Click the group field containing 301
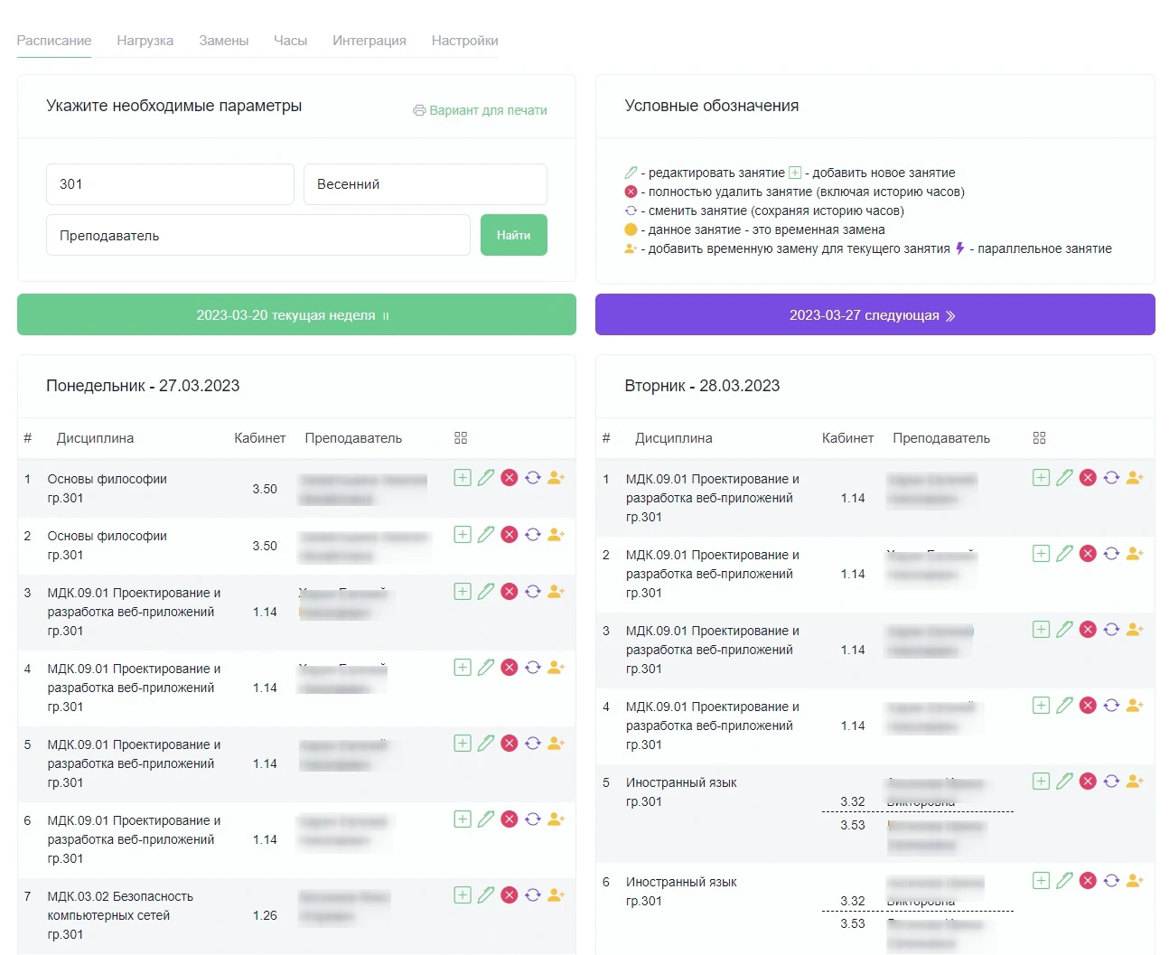The height and width of the screenshot is (955, 1169). click(170, 184)
